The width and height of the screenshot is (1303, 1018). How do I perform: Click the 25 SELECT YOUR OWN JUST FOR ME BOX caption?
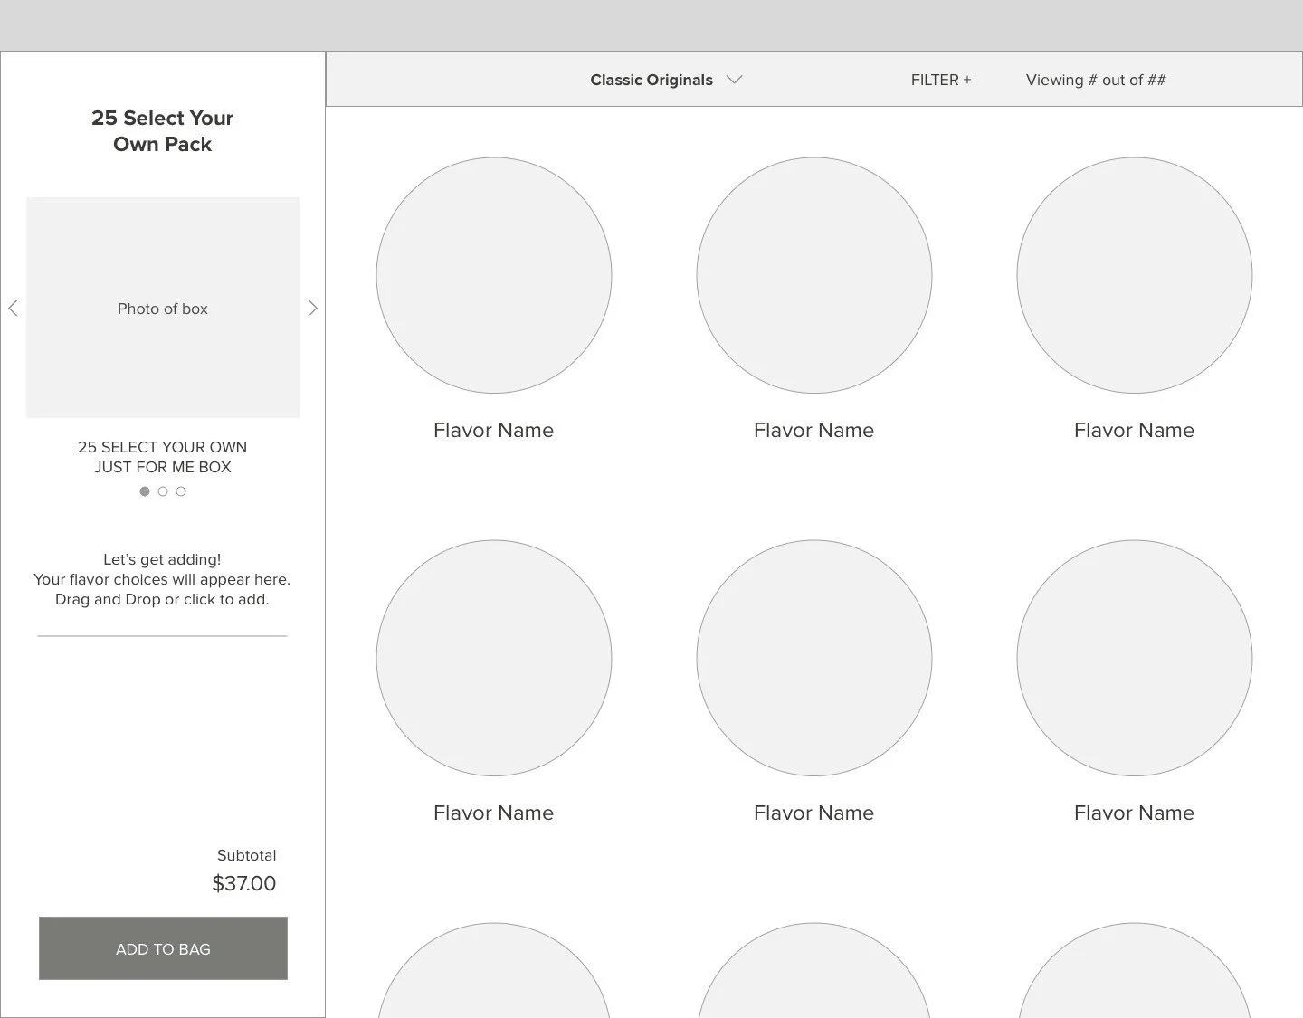click(163, 457)
